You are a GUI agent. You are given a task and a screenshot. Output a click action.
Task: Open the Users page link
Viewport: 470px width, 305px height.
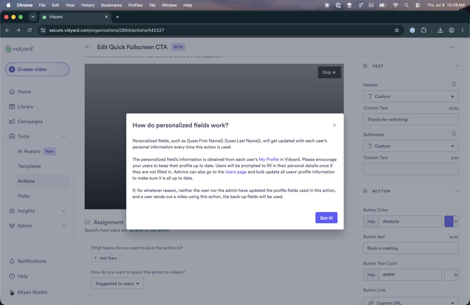pos(236,172)
